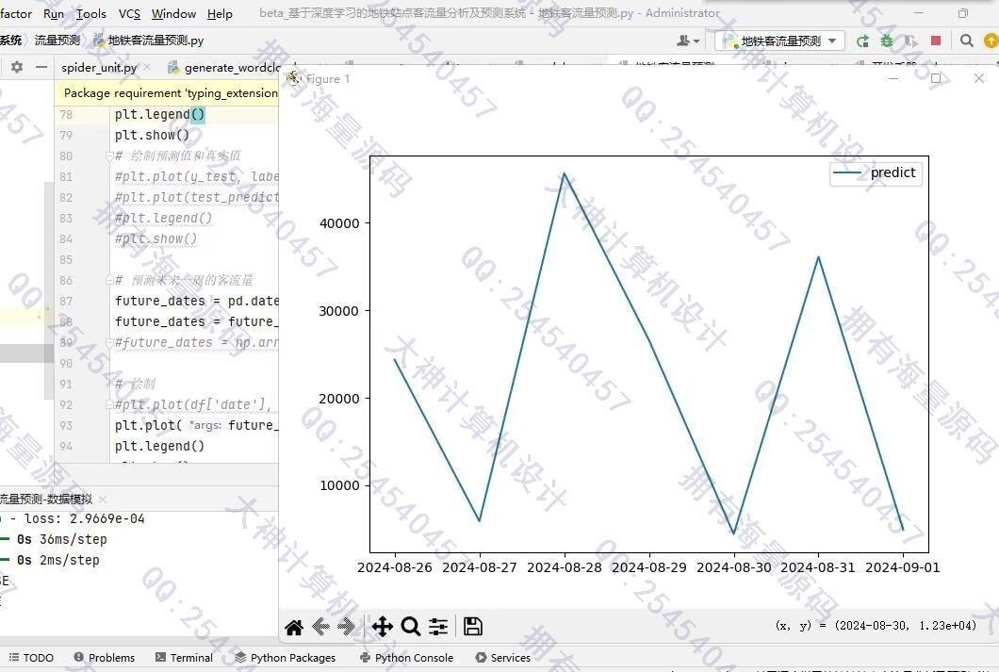
Task: Run with coverage icon in toolbar
Action: pos(911,41)
